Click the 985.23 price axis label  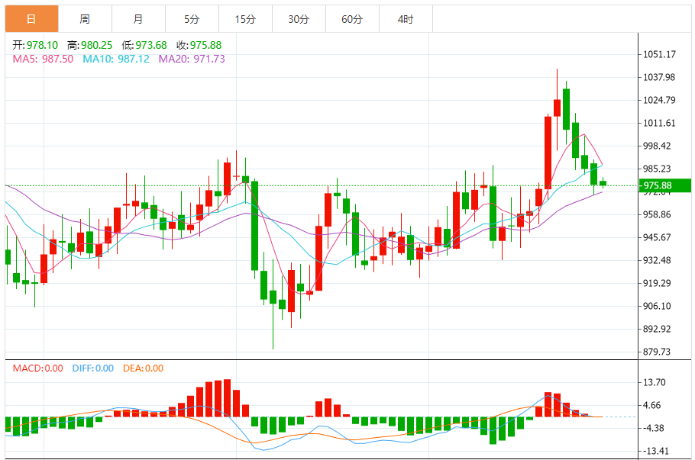(658, 169)
